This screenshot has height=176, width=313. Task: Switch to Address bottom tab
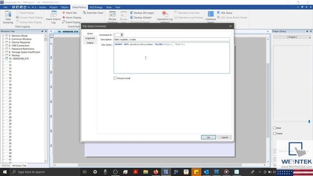[5, 166]
